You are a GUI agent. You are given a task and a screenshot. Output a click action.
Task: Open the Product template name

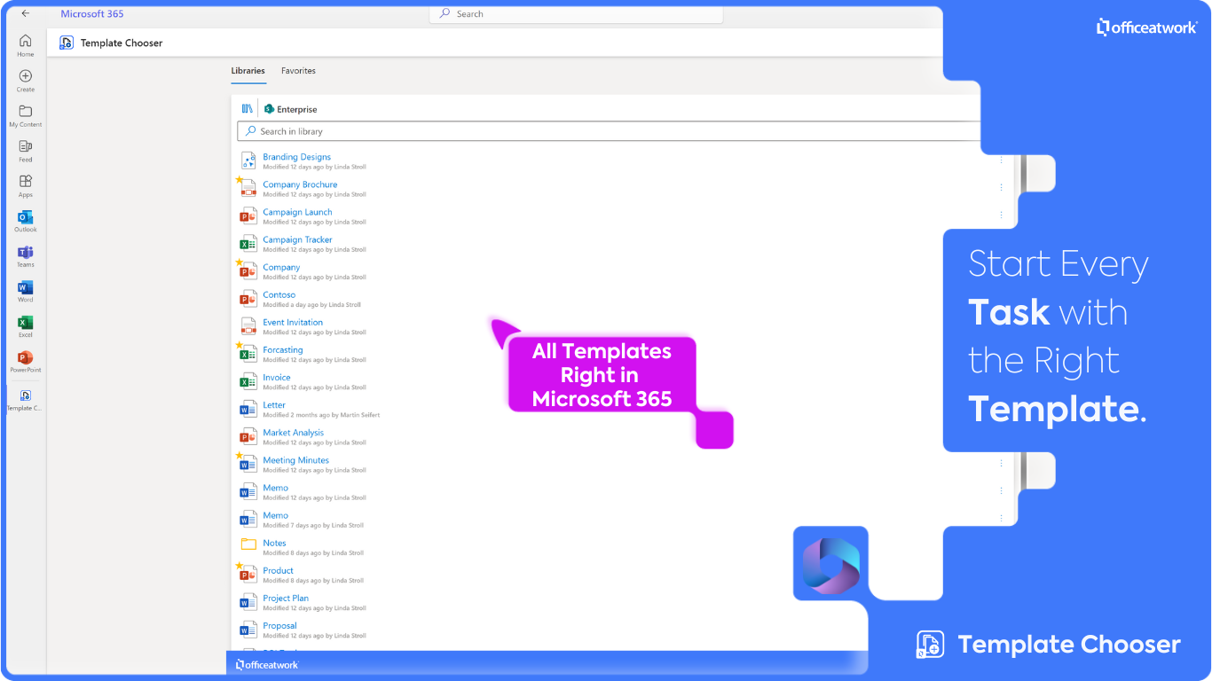coord(278,570)
